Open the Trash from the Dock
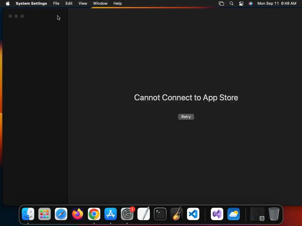302x226 pixels. (274, 214)
